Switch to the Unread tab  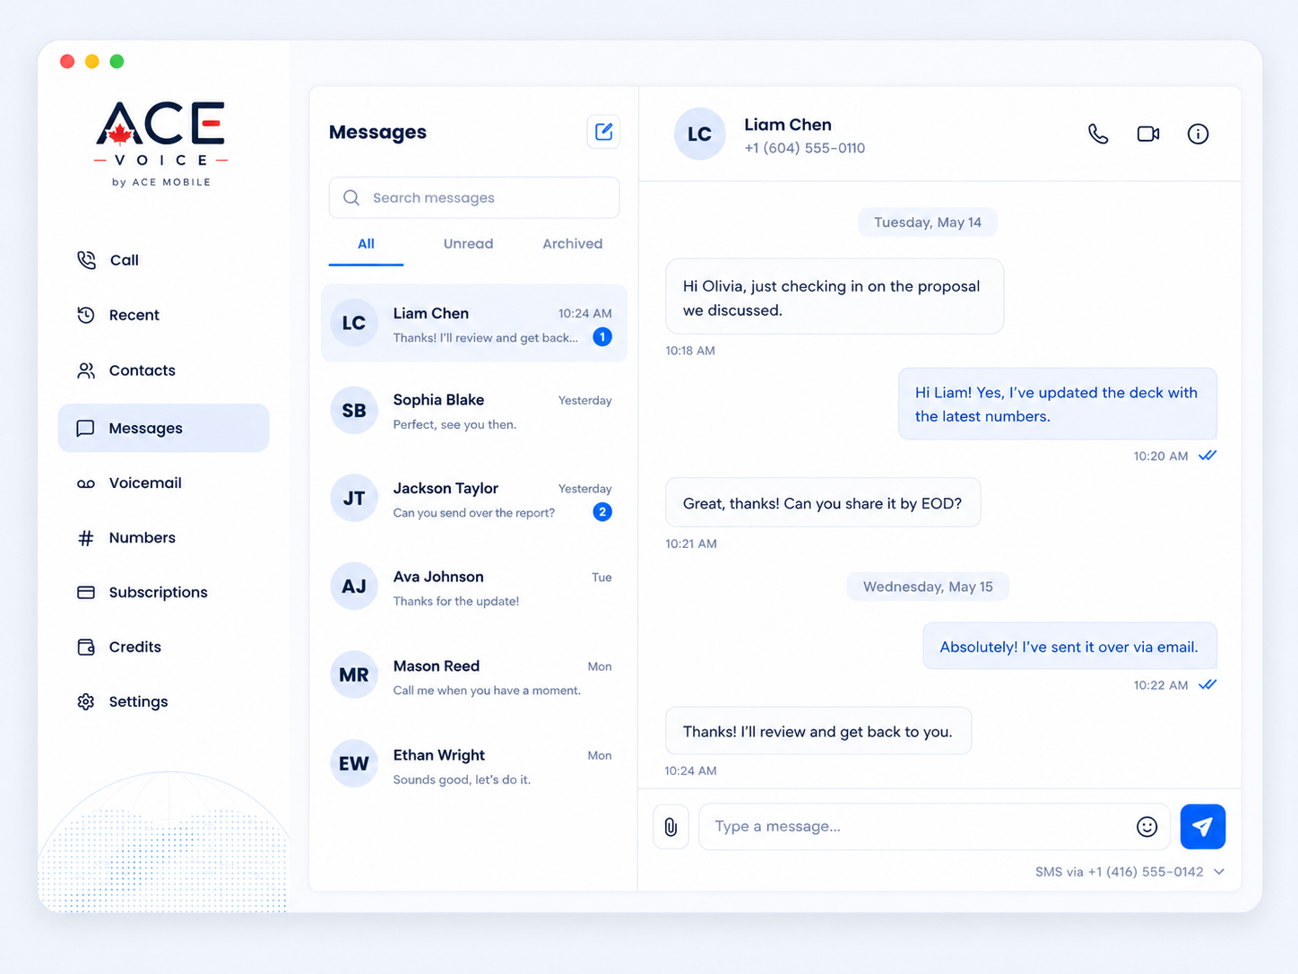click(x=468, y=244)
